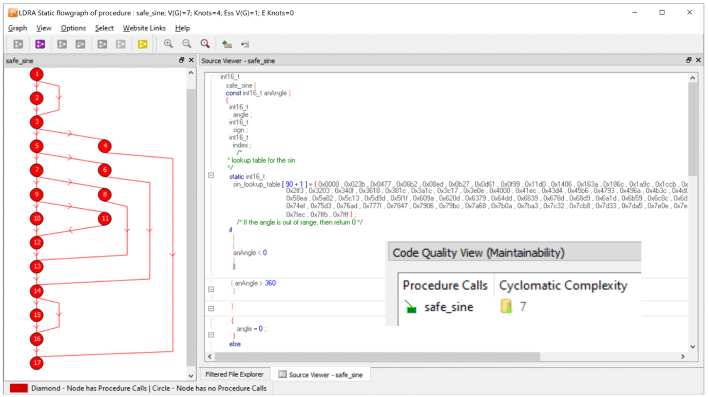Click the Source Viewer scroll-right arrow
The height and width of the screenshot is (397, 708).
click(683, 356)
